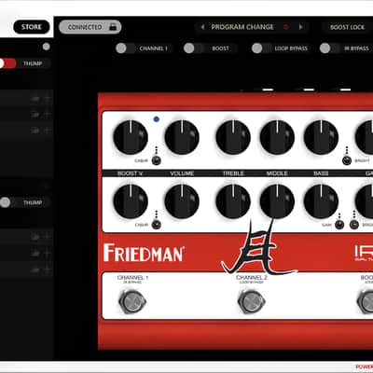Click the lower-row TREBLE knob

click(x=233, y=201)
